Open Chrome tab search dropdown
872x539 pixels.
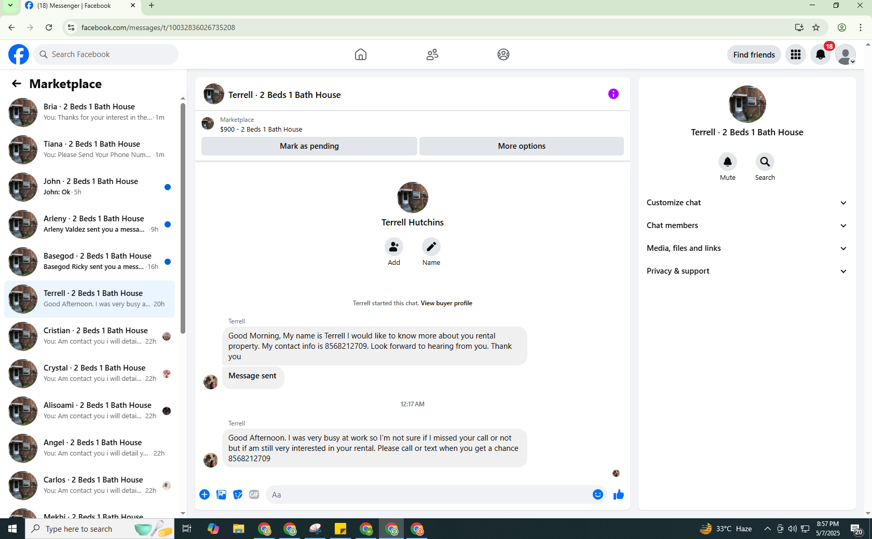pyautogui.click(x=10, y=6)
